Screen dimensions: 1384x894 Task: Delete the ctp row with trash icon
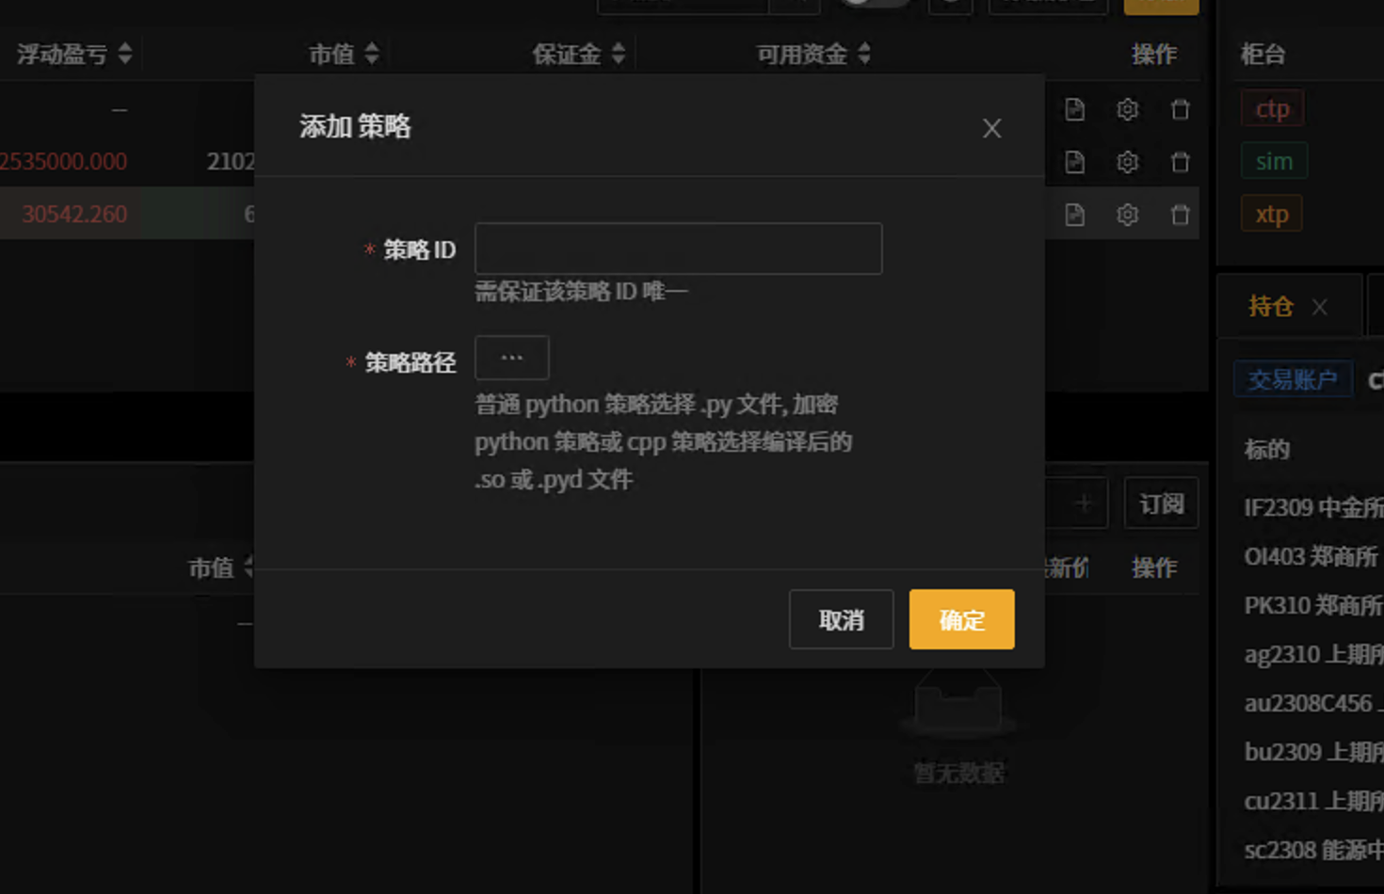[x=1180, y=109]
